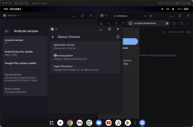193x127 pixels.
Task: Tap Android version 17 row
Action: (x=25, y=42)
